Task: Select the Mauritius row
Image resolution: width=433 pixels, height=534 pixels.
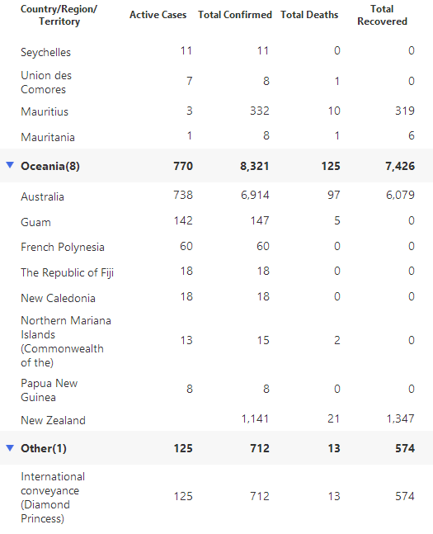Action: 216,111
